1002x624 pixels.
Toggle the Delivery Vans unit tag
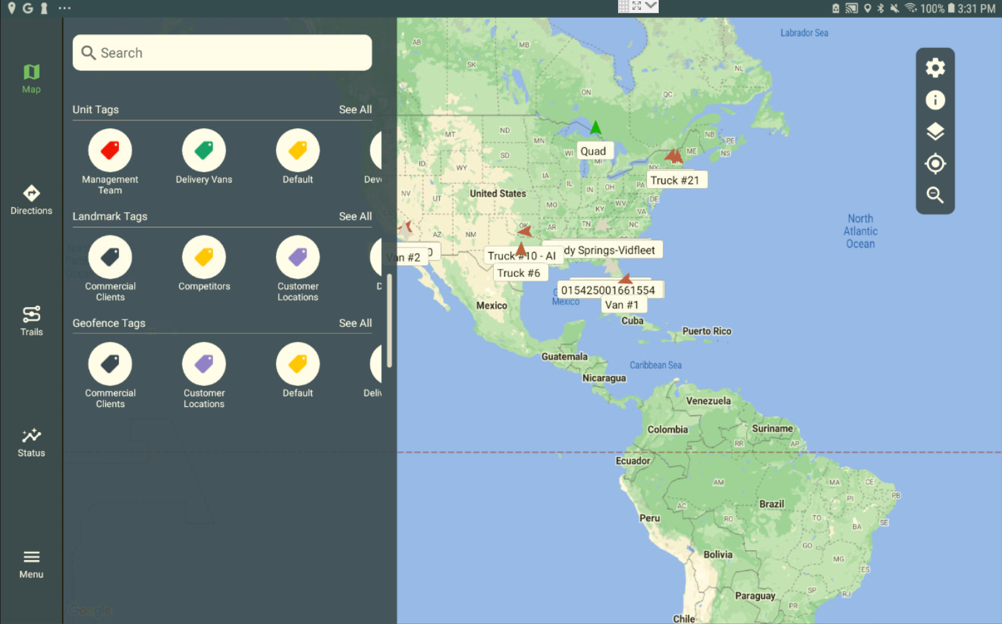(204, 149)
